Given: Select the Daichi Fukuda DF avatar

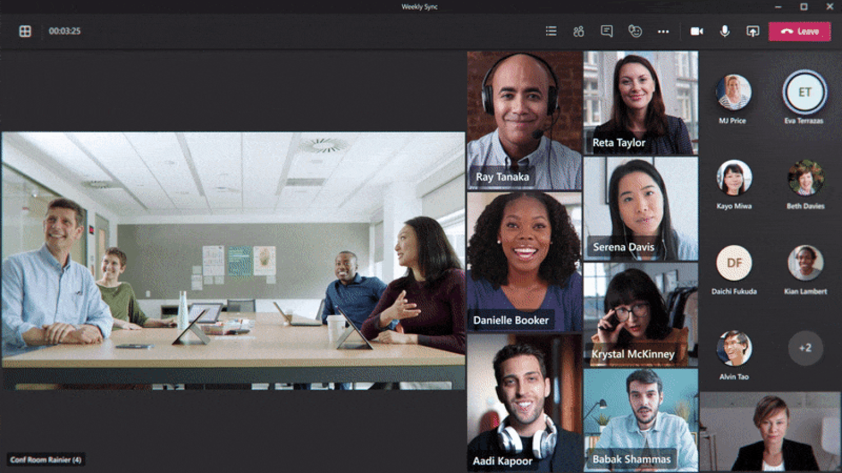Looking at the screenshot, I should (734, 263).
